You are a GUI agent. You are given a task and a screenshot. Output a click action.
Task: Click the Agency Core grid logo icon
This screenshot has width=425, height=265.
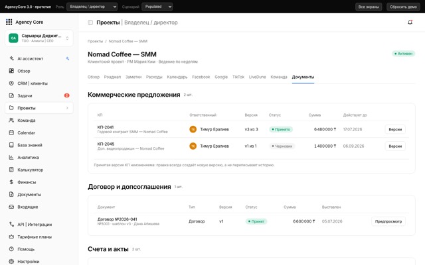click(x=9, y=22)
